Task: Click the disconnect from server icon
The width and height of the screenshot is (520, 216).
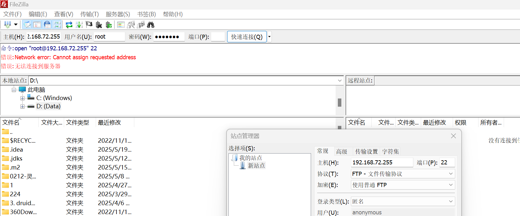Action: 99,25
